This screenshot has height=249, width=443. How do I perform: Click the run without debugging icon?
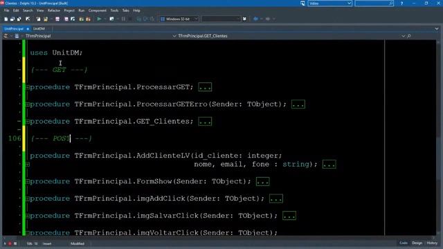111,19
